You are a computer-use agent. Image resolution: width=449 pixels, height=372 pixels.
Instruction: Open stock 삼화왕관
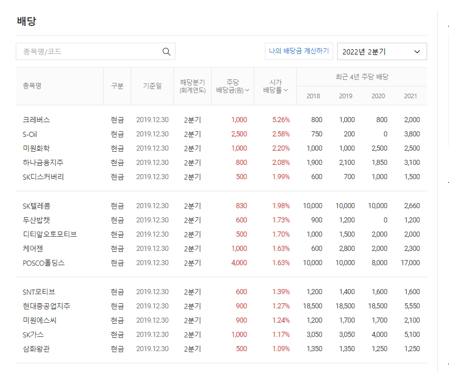37,349
